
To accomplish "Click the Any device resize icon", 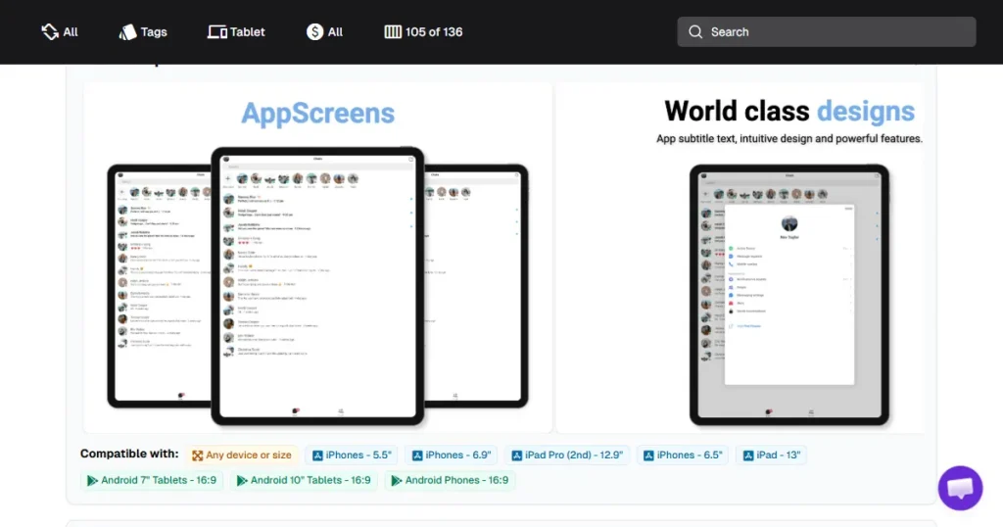I will pyautogui.click(x=198, y=455).
